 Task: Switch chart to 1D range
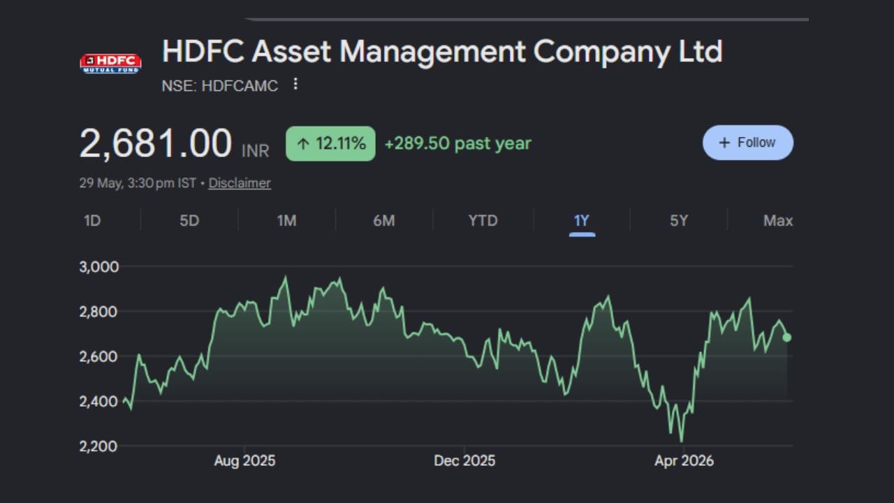tap(92, 221)
